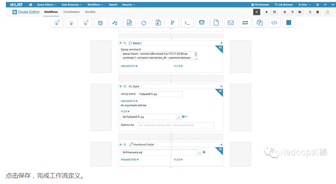Viewport: 336px width, 184px height.
Task: Copy the Sqoop 1 node
Action: [125, 43]
